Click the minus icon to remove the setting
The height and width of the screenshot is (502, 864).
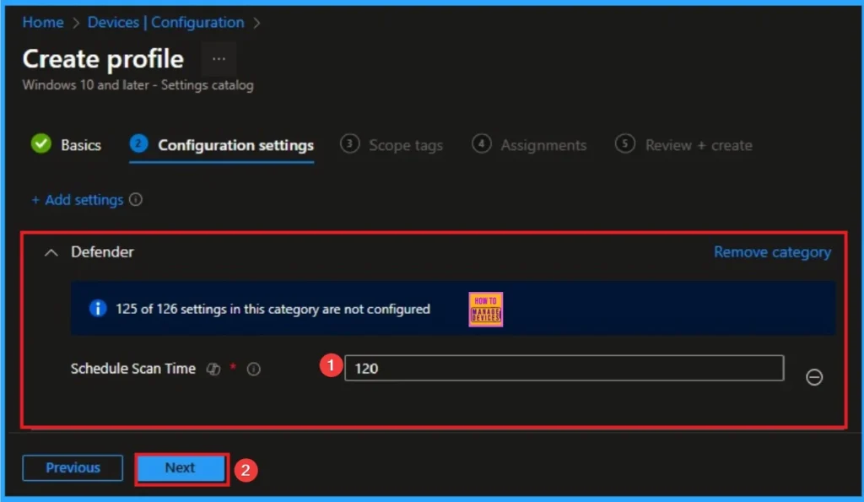click(x=813, y=377)
